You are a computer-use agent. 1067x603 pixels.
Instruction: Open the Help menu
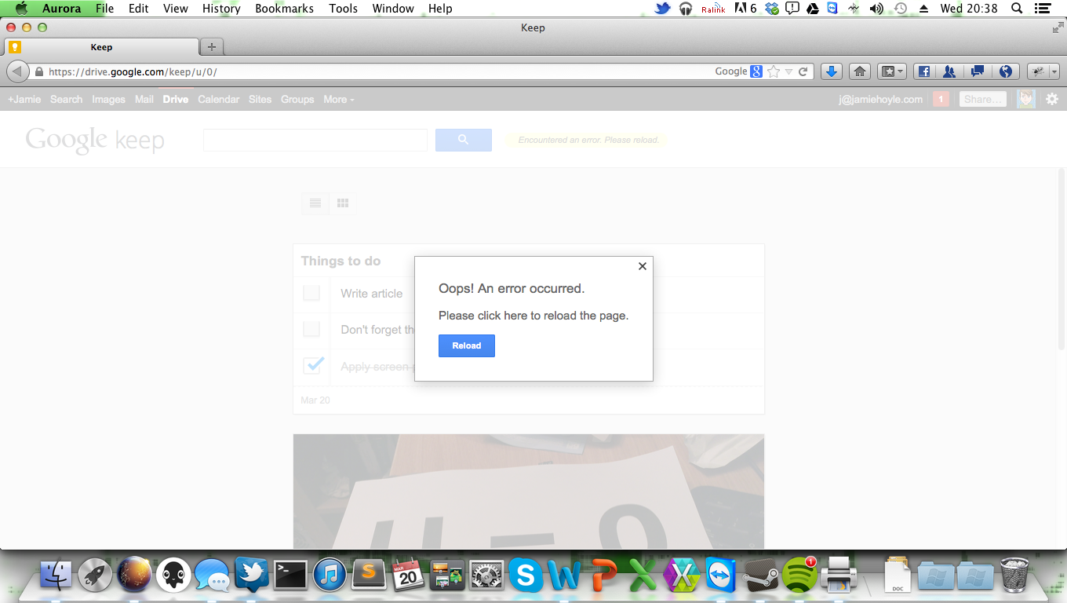(x=440, y=9)
